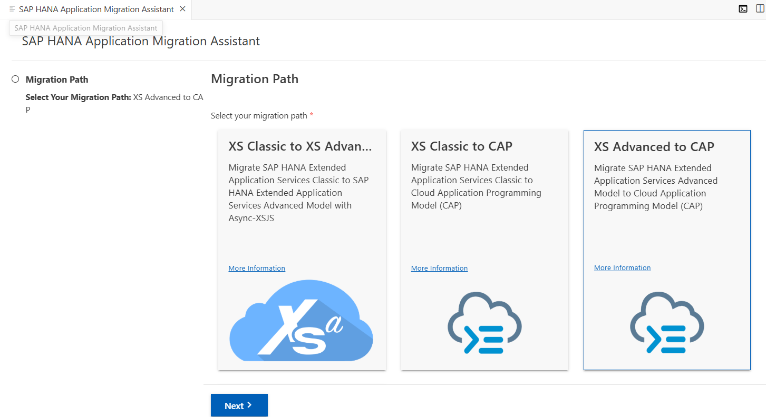Open More Information link on XS Advanced to CAP card

[x=622, y=268]
